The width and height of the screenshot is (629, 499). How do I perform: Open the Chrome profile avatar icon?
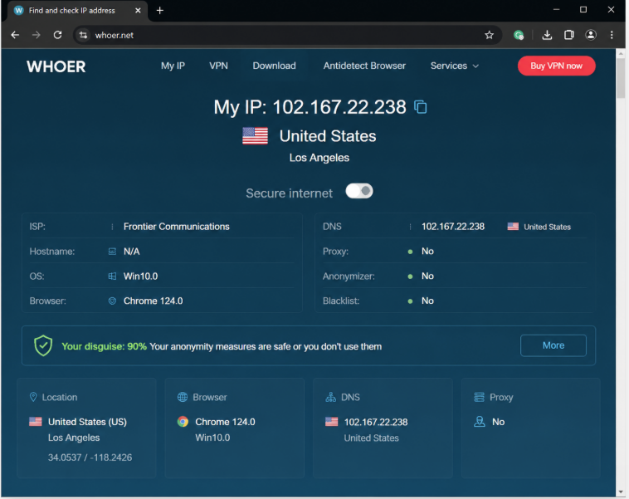click(x=591, y=35)
